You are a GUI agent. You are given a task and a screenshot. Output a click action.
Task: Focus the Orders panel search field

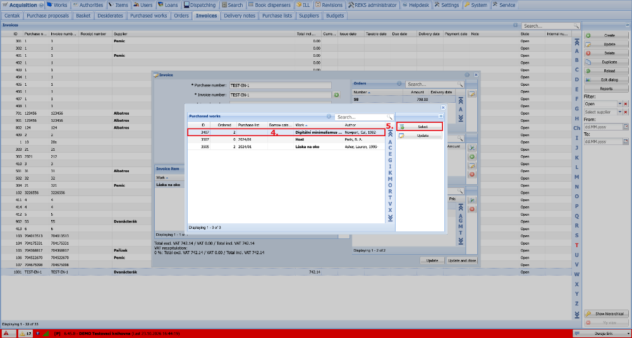[x=431, y=84]
